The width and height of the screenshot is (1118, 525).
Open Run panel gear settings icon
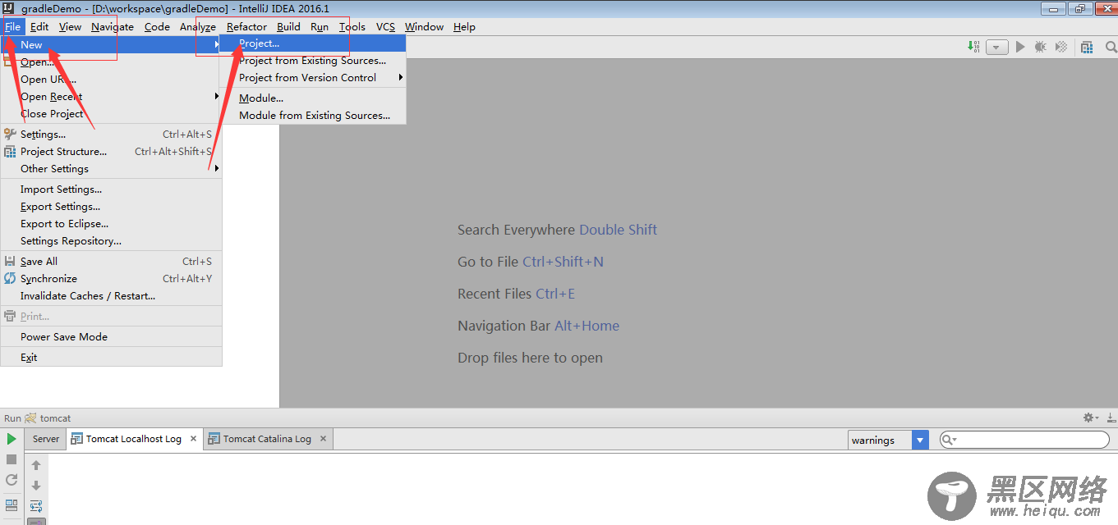1090,418
